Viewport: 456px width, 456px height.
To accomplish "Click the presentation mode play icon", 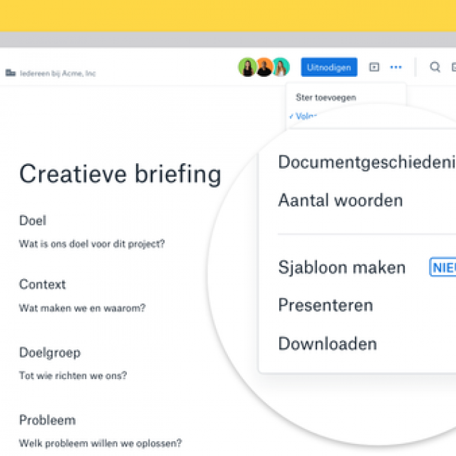I will point(374,68).
